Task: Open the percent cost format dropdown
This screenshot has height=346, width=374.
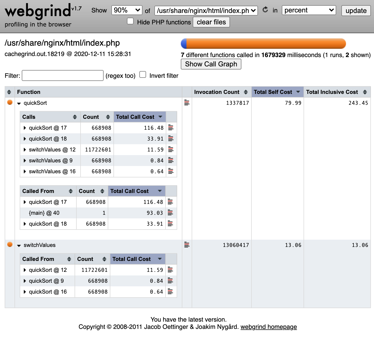Action: 309,10
